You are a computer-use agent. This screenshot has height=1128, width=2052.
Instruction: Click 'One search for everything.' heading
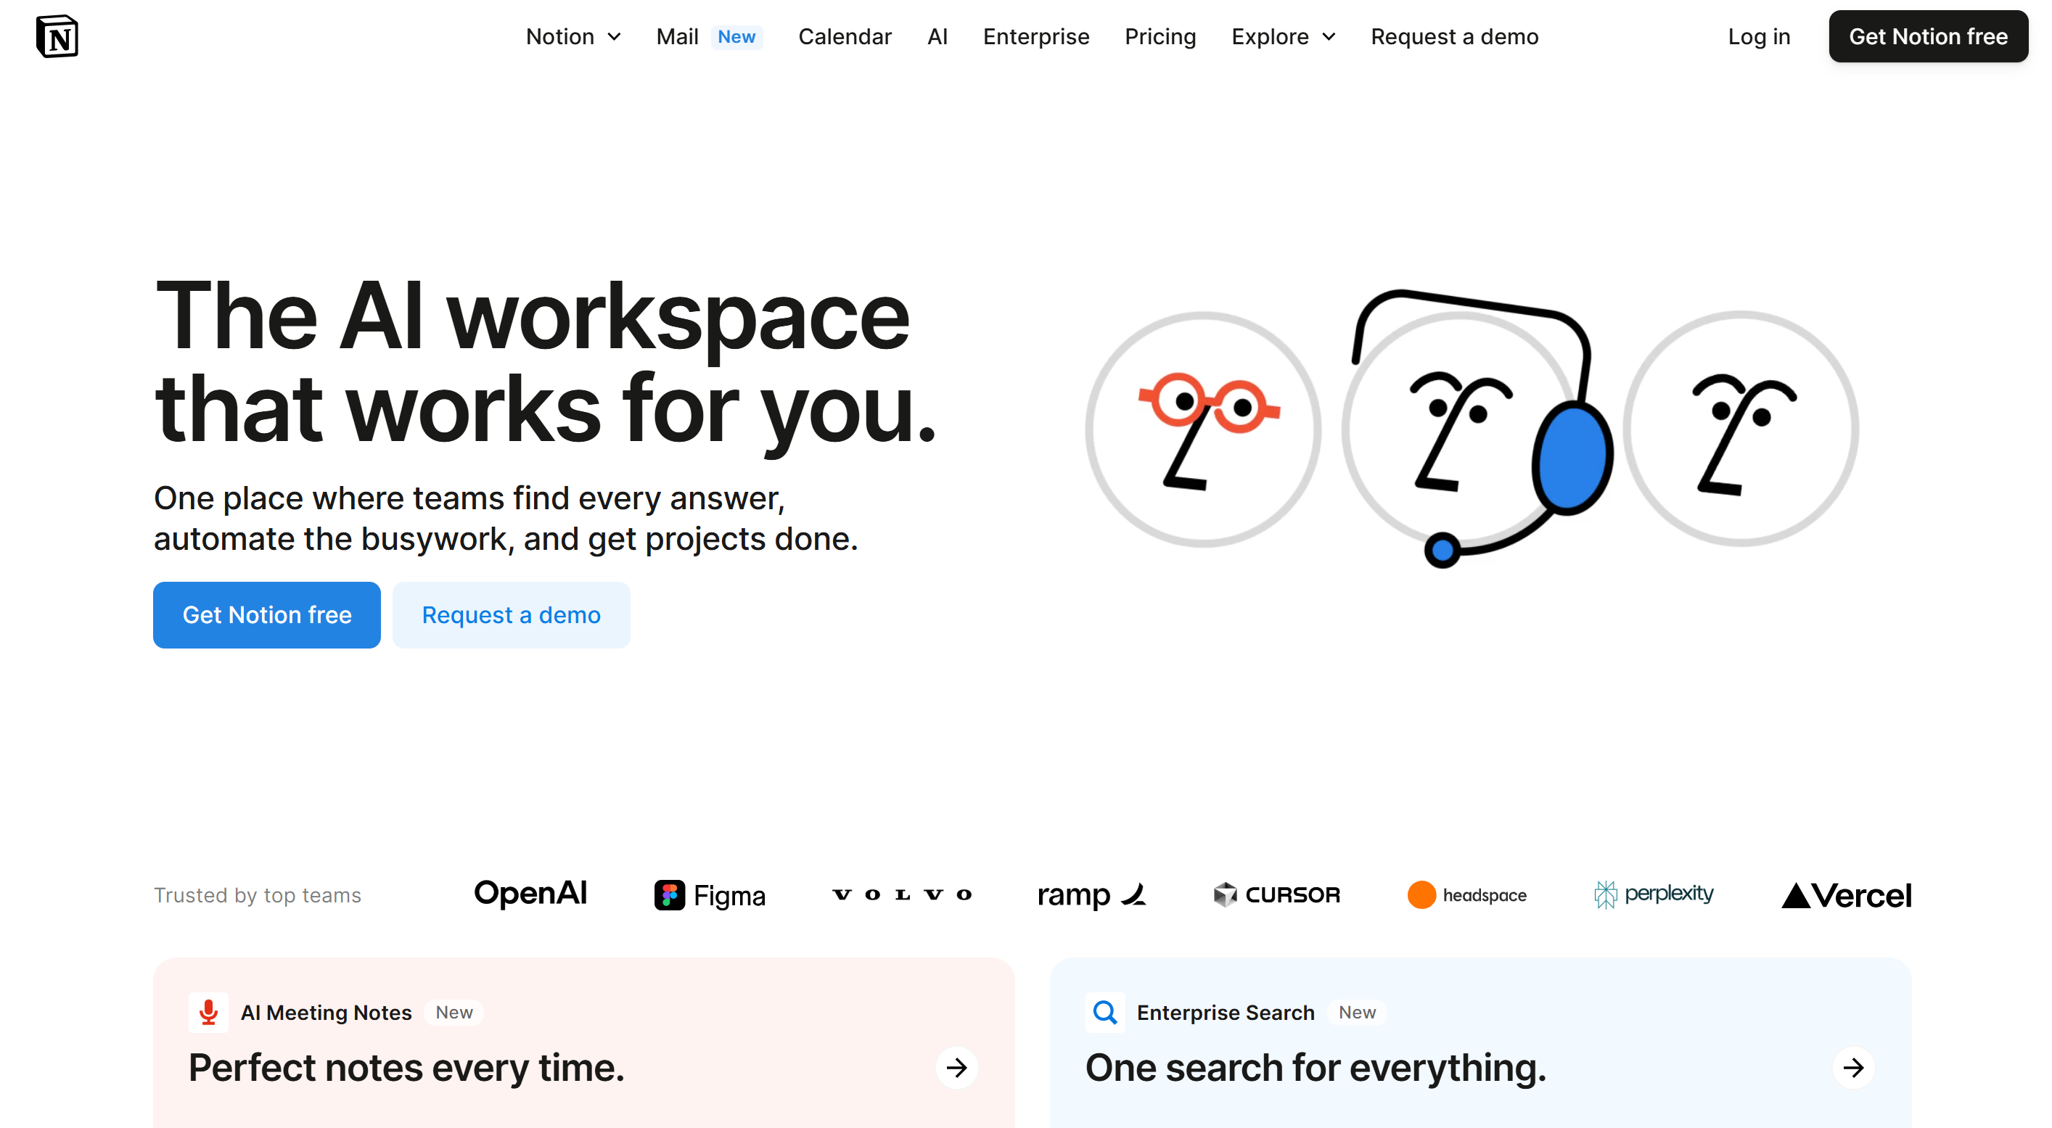click(x=1316, y=1068)
